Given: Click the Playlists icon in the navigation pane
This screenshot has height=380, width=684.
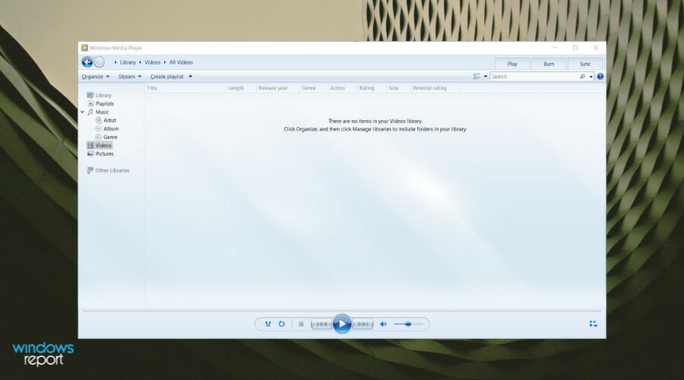Looking at the screenshot, I should click(90, 103).
